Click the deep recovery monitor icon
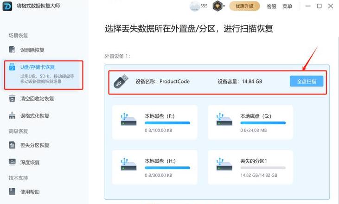The width and height of the screenshot is (339, 204). click(12, 162)
